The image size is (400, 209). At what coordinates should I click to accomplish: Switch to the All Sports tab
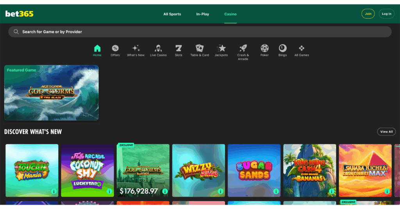click(172, 14)
